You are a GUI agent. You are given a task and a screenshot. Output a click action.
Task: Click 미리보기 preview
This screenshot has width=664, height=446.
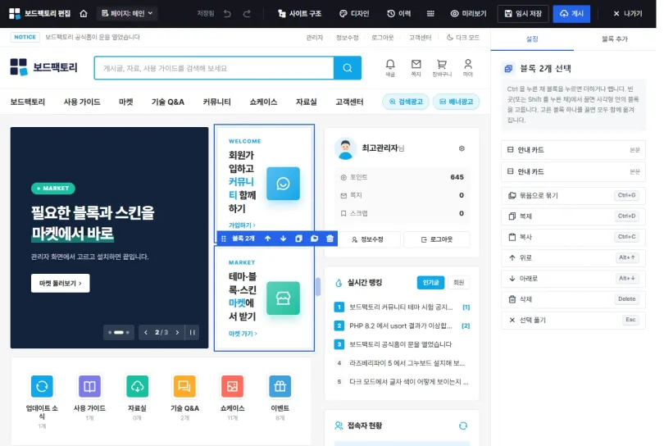coord(468,14)
